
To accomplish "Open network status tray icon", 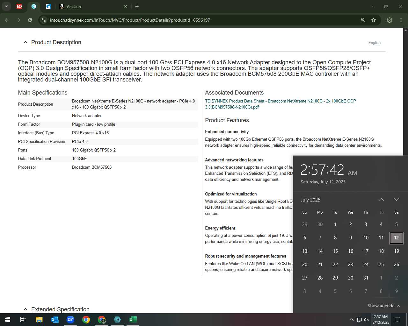I will (359, 320).
